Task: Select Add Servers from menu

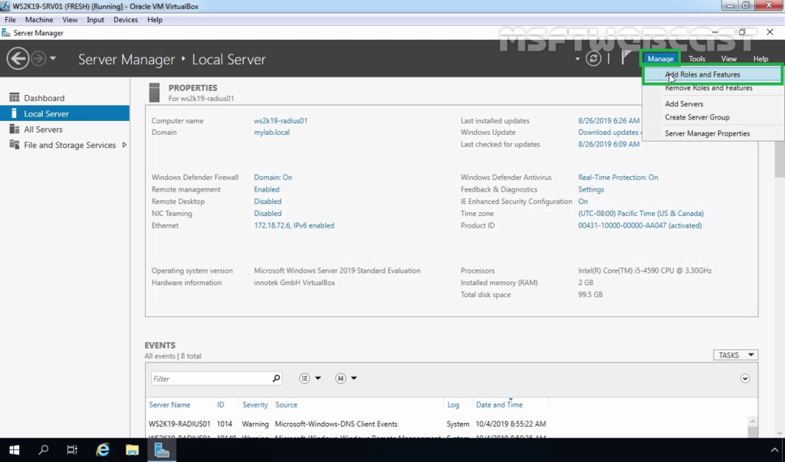Action: point(684,104)
